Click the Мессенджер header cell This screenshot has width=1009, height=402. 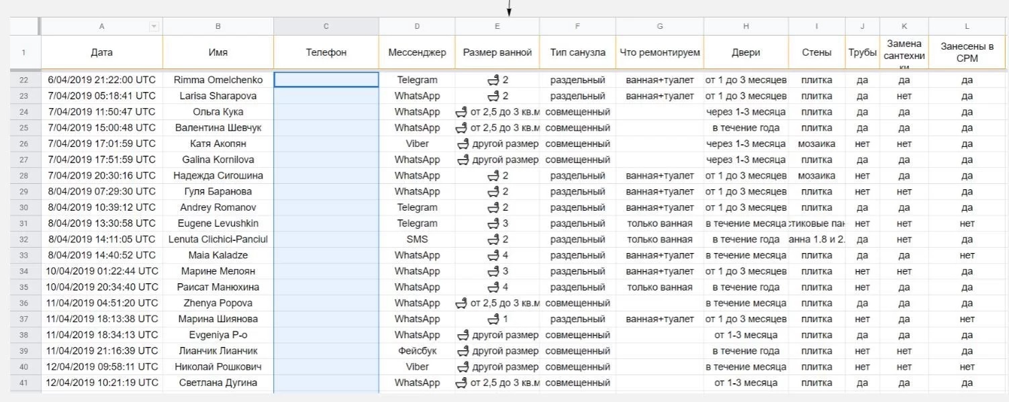point(417,52)
